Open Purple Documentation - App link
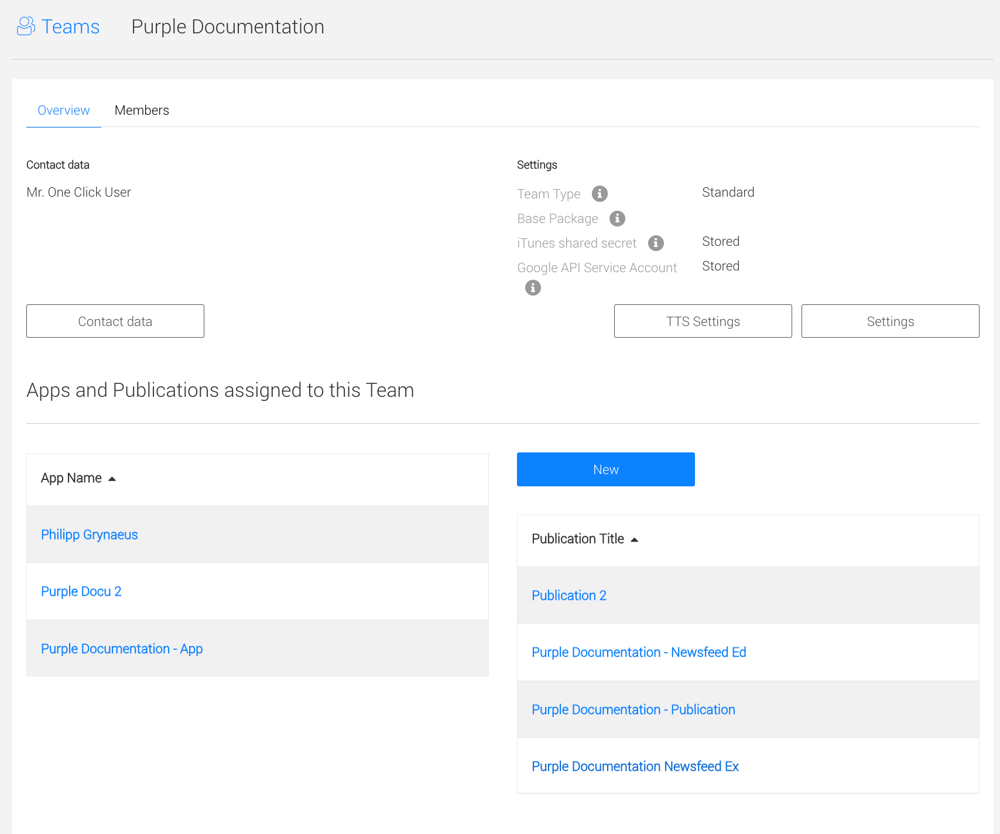 (122, 648)
